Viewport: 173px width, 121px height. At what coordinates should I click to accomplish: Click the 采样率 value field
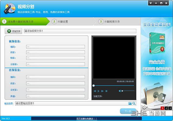[55, 90]
